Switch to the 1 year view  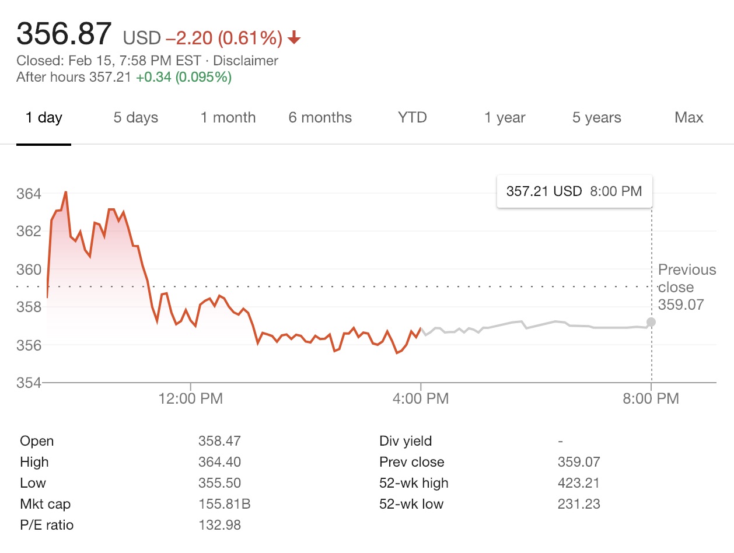tap(505, 118)
